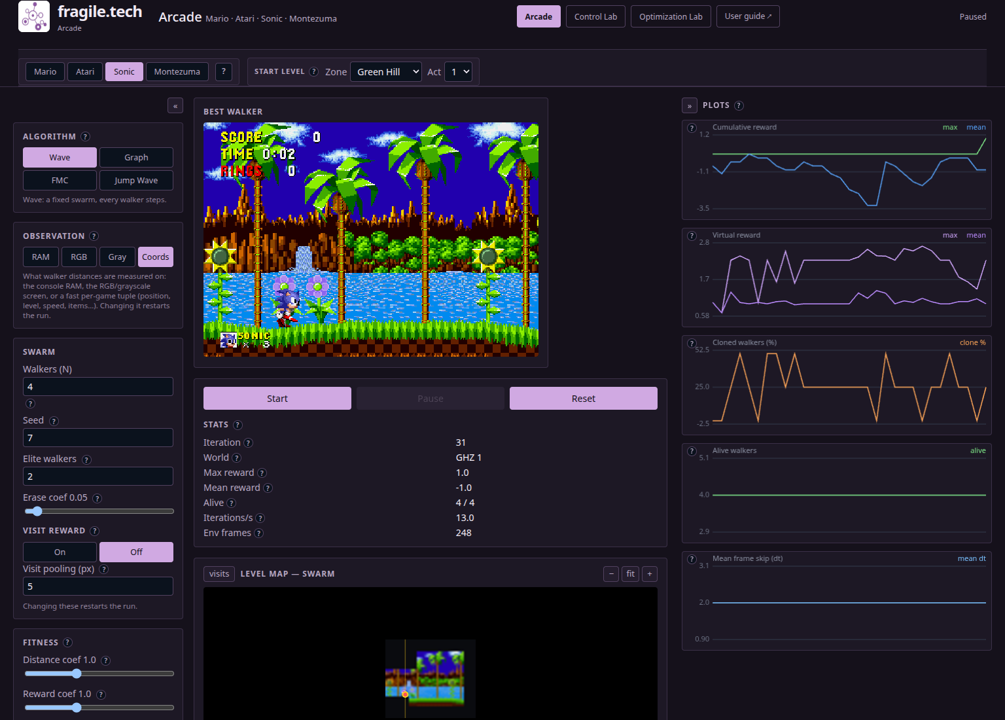This screenshot has height=720, width=1005.
Task: Click Visit pooling (px) input field
Action: point(98,586)
